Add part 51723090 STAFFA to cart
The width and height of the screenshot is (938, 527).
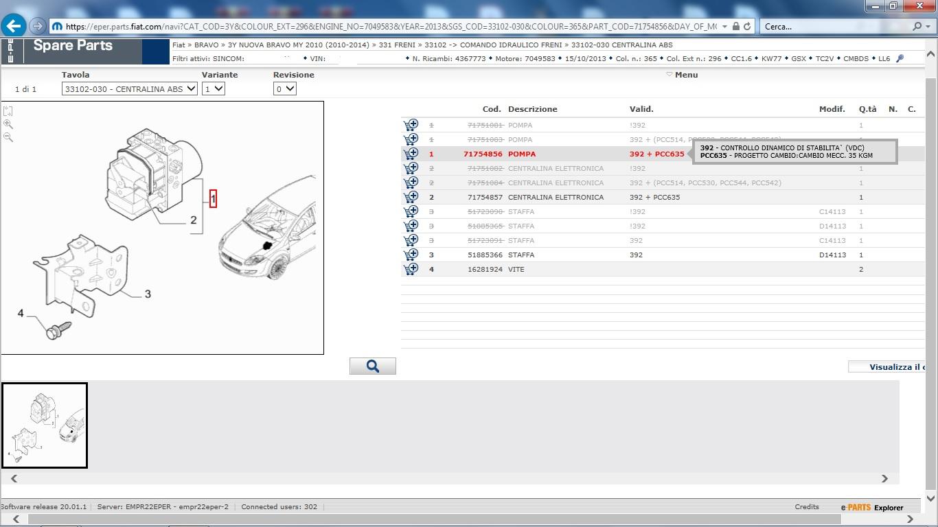tap(411, 211)
